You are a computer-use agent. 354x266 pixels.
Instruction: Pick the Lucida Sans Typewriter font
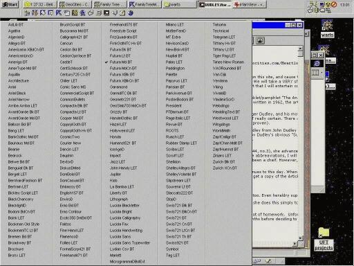[130, 242]
